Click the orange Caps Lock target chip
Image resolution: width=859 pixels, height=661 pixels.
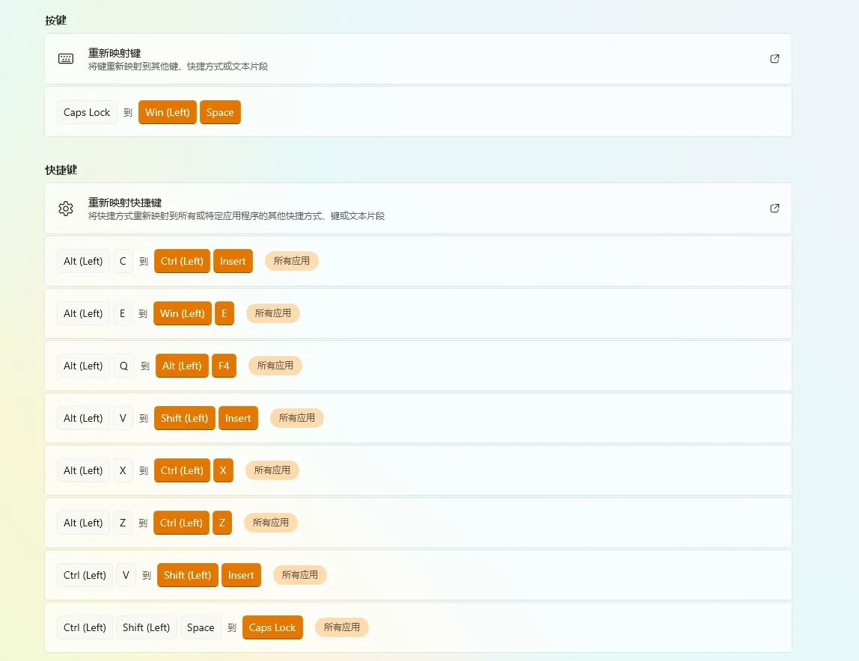272,627
